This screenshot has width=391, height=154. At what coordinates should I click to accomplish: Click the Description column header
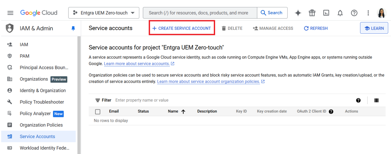pos(207,111)
